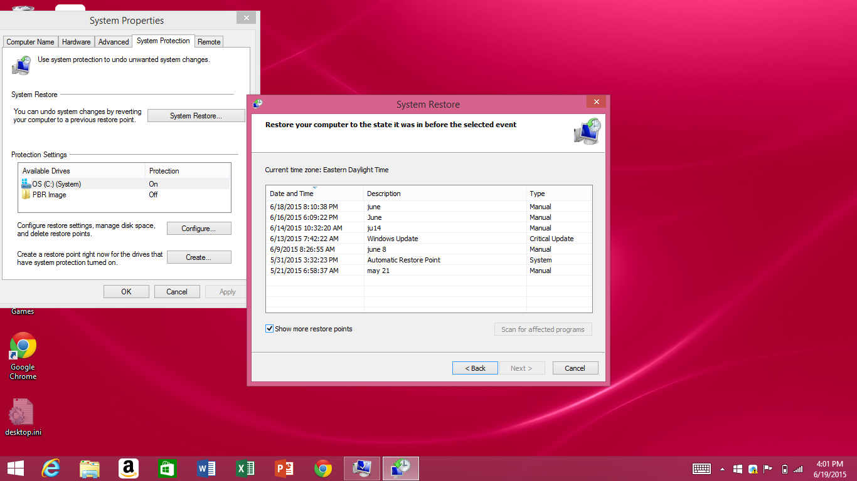Show hidden system tray icons
Image resolution: width=857 pixels, height=481 pixels.
point(722,469)
